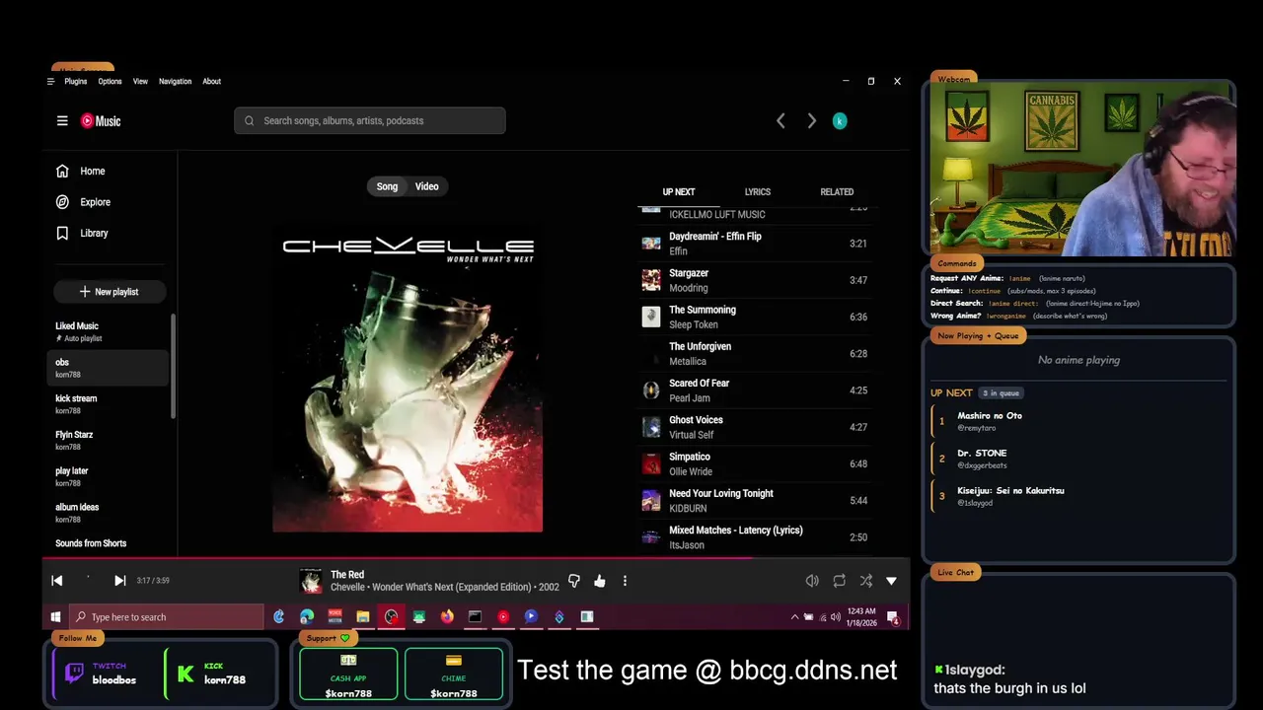The image size is (1263, 710).
Task: Click the playlist sidebar scrollbar
Action: coord(174,365)
